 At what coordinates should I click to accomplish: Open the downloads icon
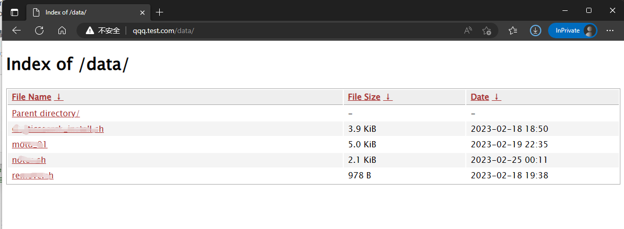tap(536, 30)
